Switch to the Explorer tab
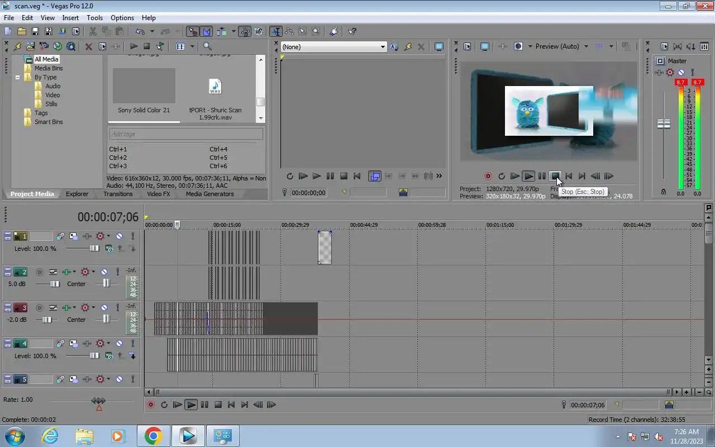The height and width of the screenshot is (447, 715). pyautogui.click(x=77, y=194)
